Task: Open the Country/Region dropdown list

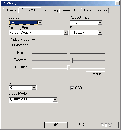Action: point(66,33)
